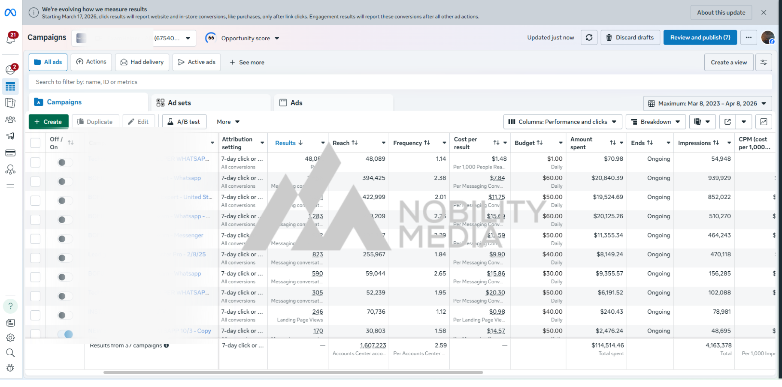Open export options dropdown arrow
Screen dimensions: 782x387
tap(744, 122)
